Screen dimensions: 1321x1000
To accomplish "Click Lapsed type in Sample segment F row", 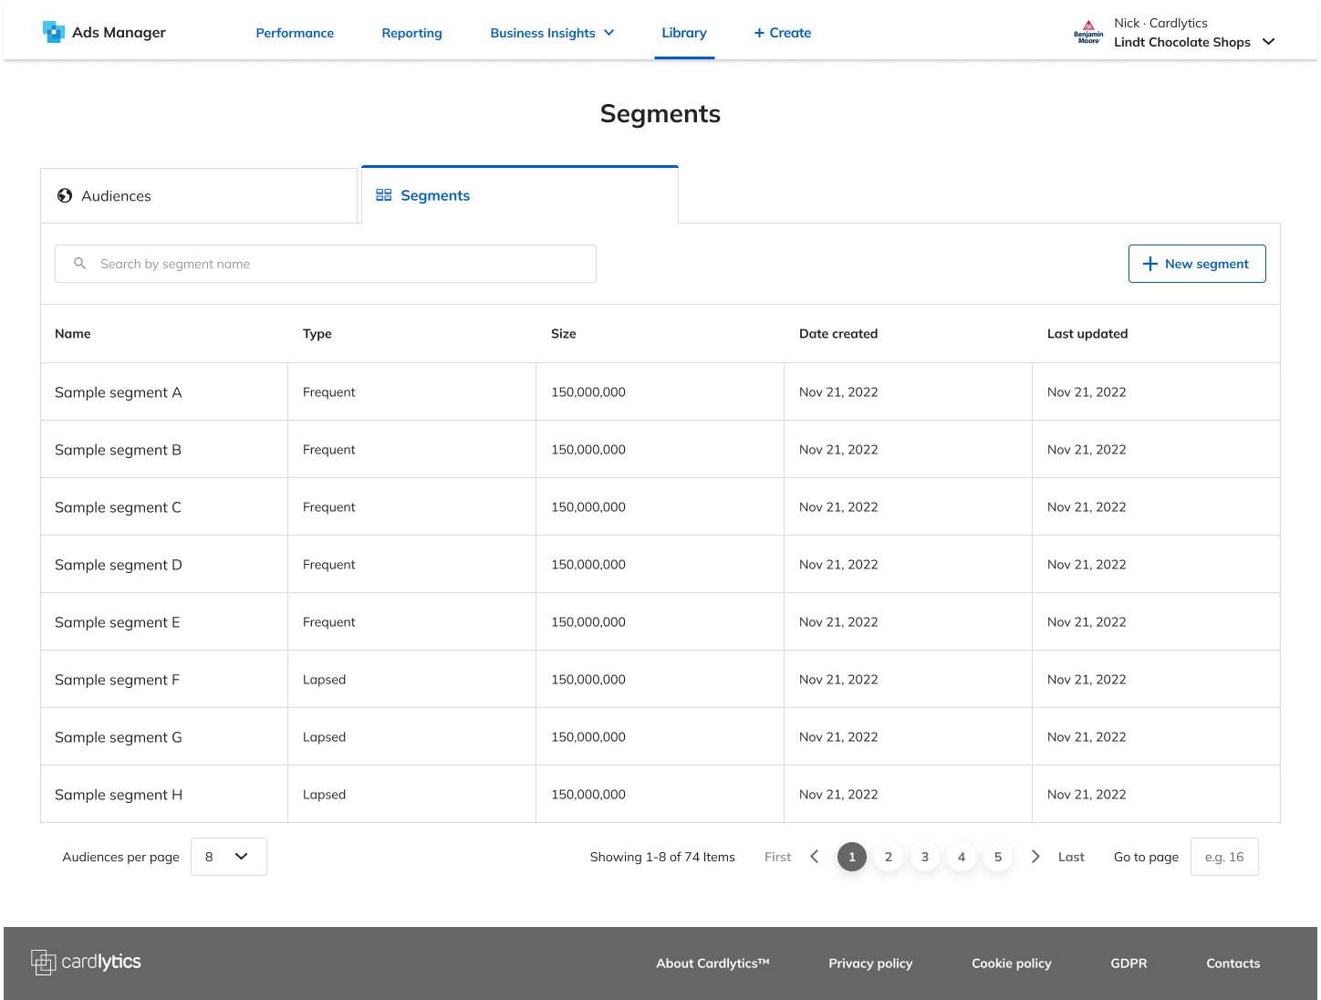I will point(324,680).
